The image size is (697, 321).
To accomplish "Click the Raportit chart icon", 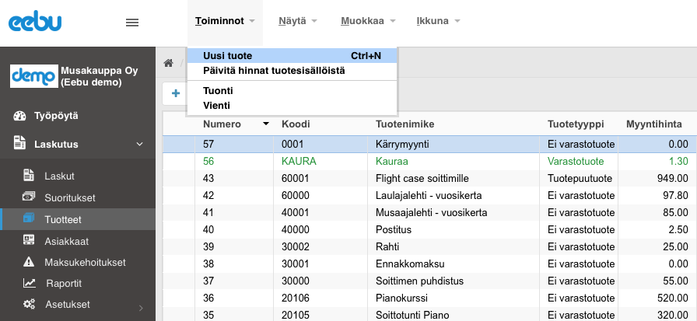I will point(30,283).
